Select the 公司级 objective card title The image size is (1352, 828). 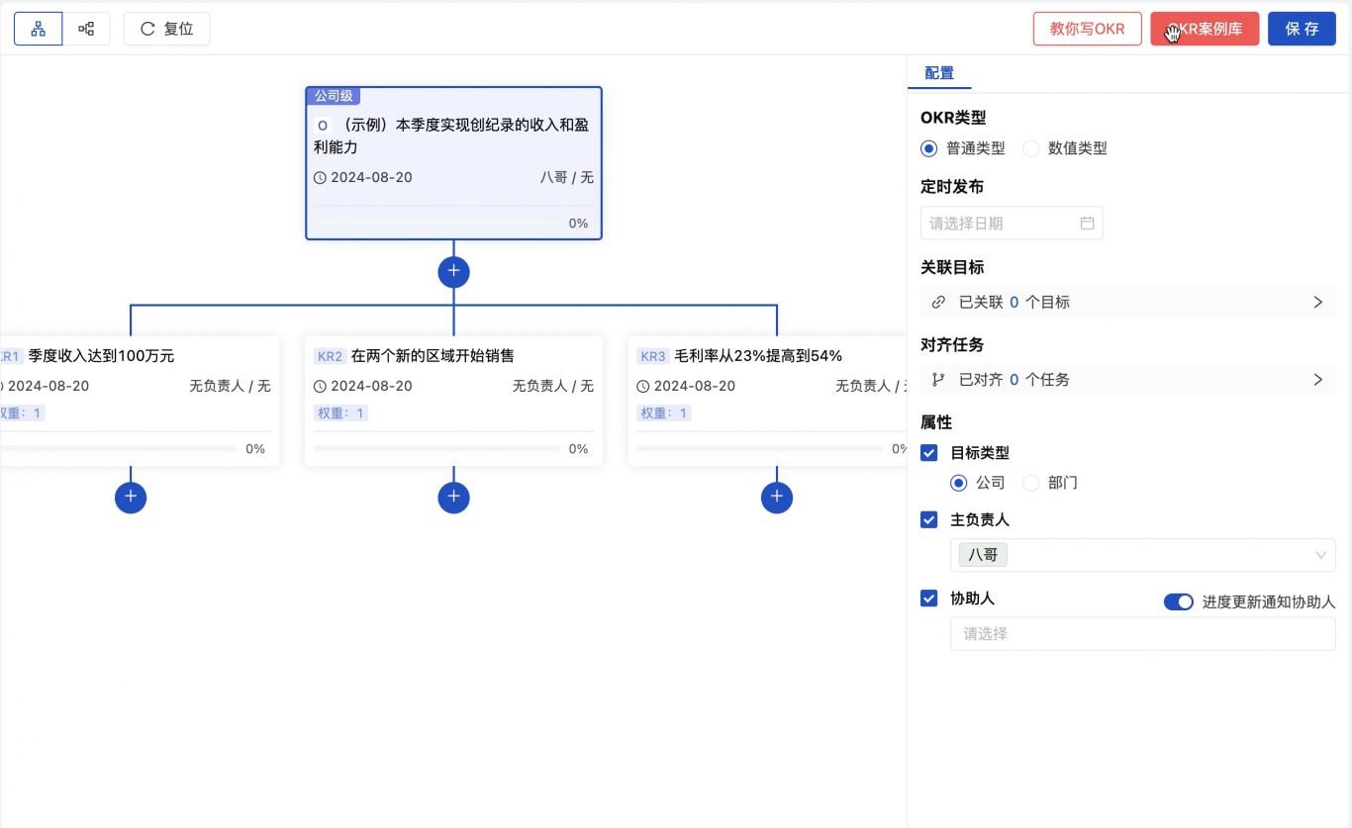tap(453, 137)
